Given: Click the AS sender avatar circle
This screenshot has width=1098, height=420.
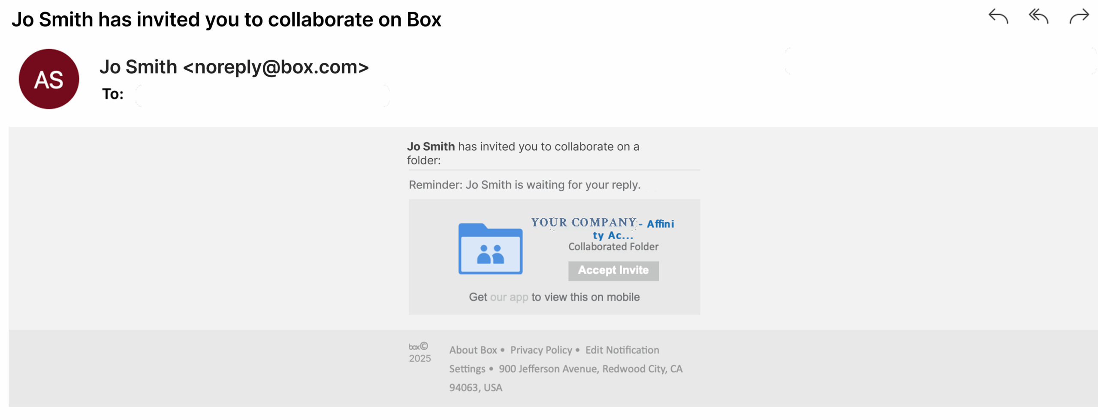Looking at the screenshot, I should [49, 79].
